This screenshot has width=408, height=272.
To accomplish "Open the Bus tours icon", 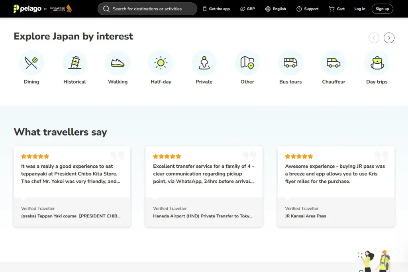I will 290,63.
